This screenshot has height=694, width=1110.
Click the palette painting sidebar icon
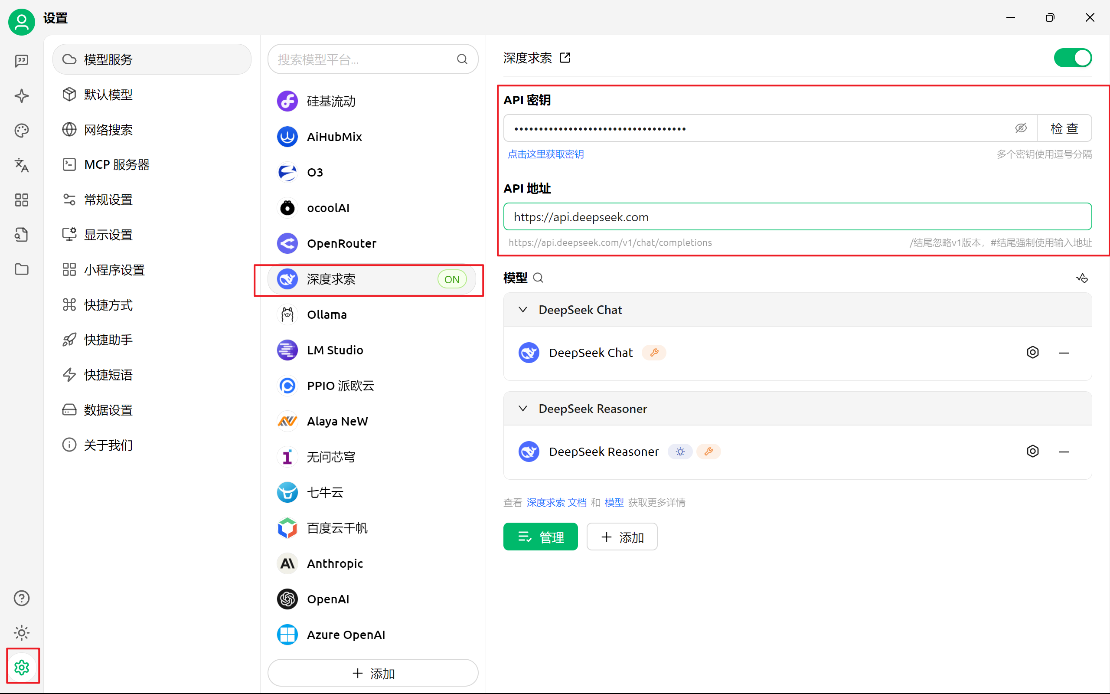pos(22,131)
